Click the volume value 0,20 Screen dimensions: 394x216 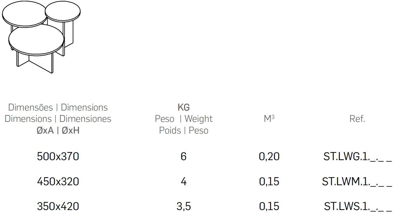(269, 157)
